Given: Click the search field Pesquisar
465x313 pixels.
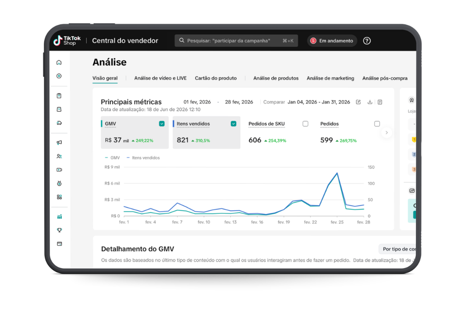Looking at the screenshot, I should [236, 41].
